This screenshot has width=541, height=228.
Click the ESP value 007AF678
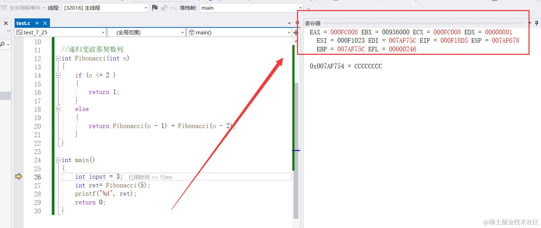[x=505, y=41]
